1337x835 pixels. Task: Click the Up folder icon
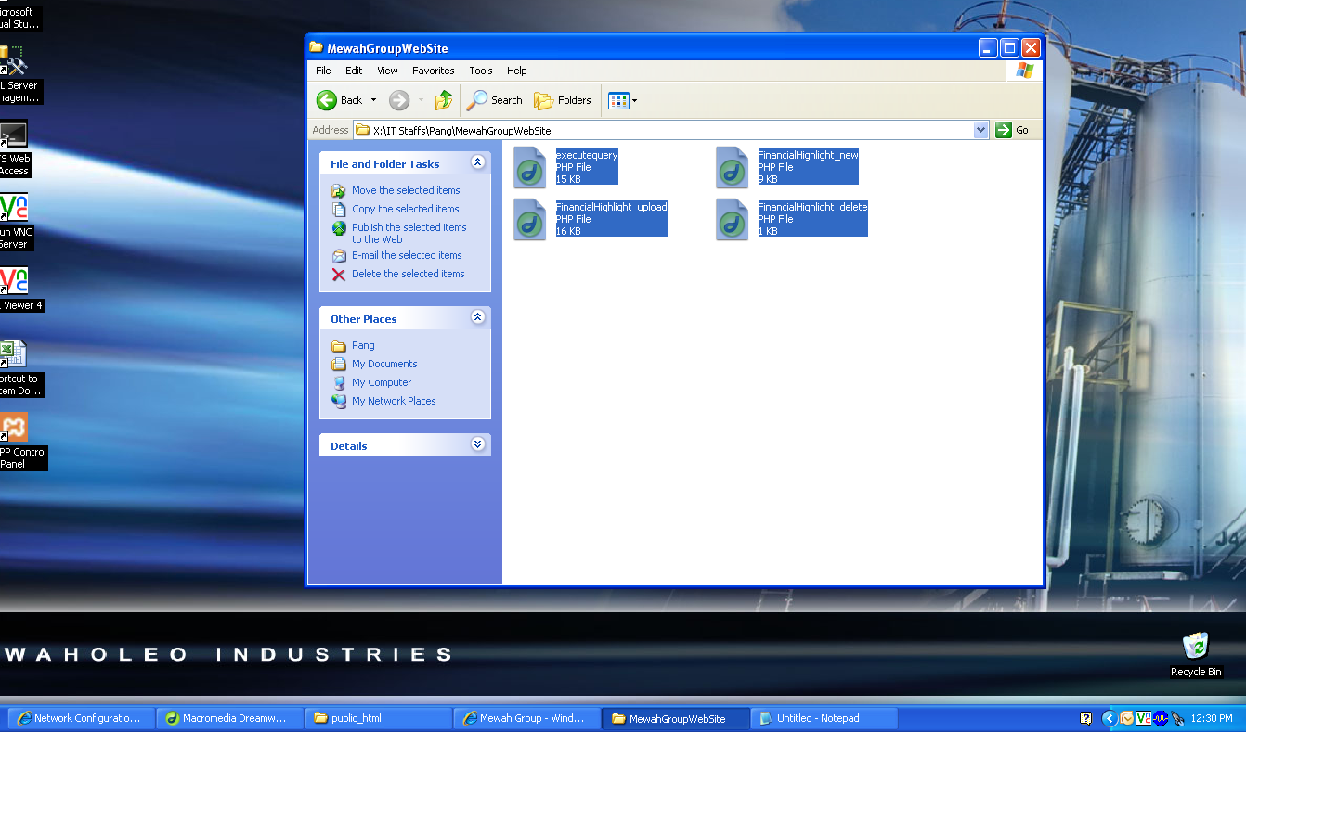click(444, 100)
